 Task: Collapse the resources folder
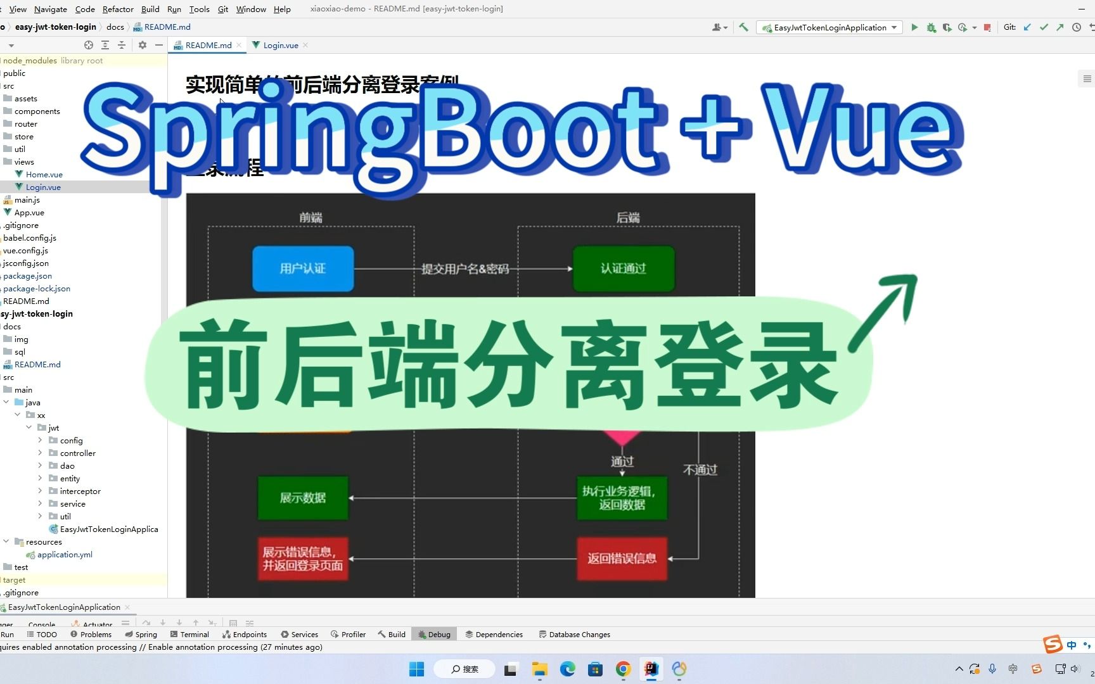(6, 541)
